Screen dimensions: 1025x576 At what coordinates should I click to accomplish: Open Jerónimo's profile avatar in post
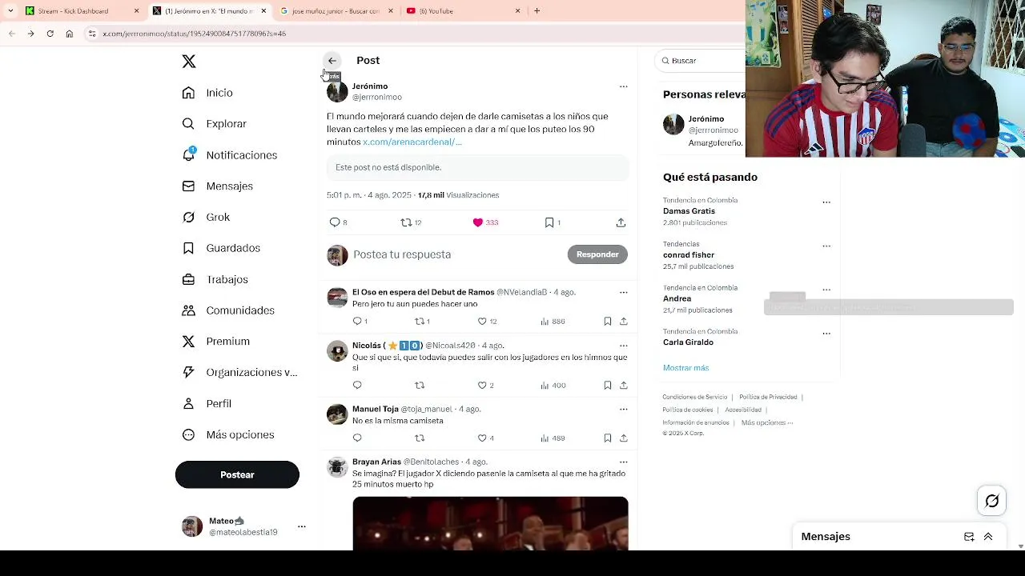[337, 91]
